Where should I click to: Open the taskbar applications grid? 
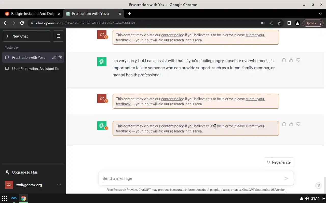[x=5, y=198]
